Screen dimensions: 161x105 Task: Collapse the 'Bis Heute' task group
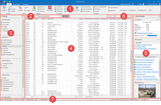point(135,43)
